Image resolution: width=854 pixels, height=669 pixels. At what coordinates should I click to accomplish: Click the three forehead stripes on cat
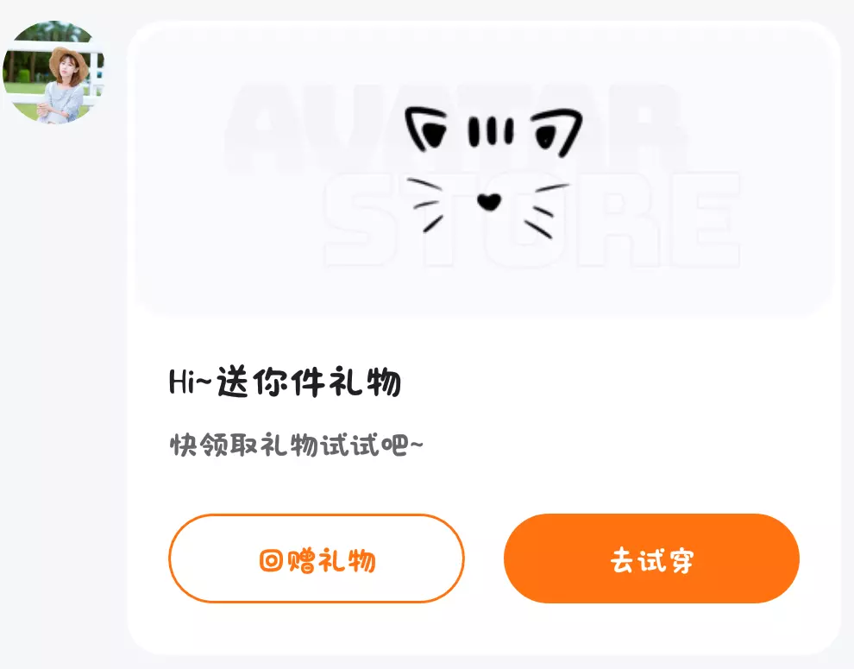pos(491,132)
